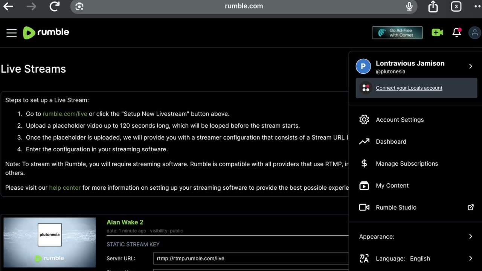Click the 'date: 1 minute ago' text
The height and width of the screenshot is (271, 482).
[x=126, y=231]
